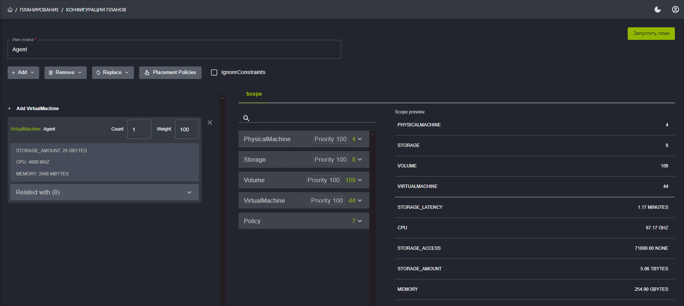Go to home via breadcrumb house icon
Image resolution: width=684 pixels, height=306 pixels.
[10, 10]
